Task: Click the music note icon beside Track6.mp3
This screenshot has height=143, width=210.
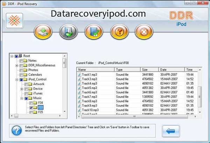Action: [79, 92]
